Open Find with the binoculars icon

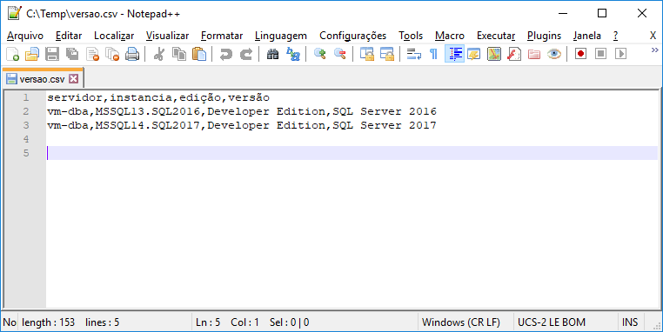[272, 54]
